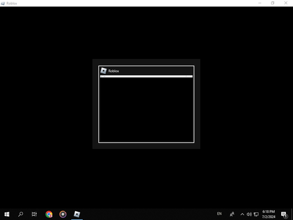Screen dimensions: 293x220
Task: Open the clock showing 6:18 PM
Action: click(268, 214)
